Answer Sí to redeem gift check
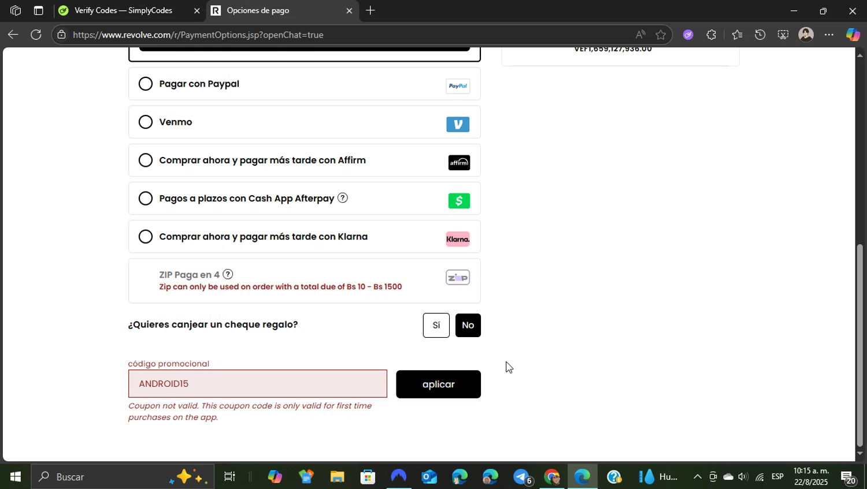 pos(436,325)
